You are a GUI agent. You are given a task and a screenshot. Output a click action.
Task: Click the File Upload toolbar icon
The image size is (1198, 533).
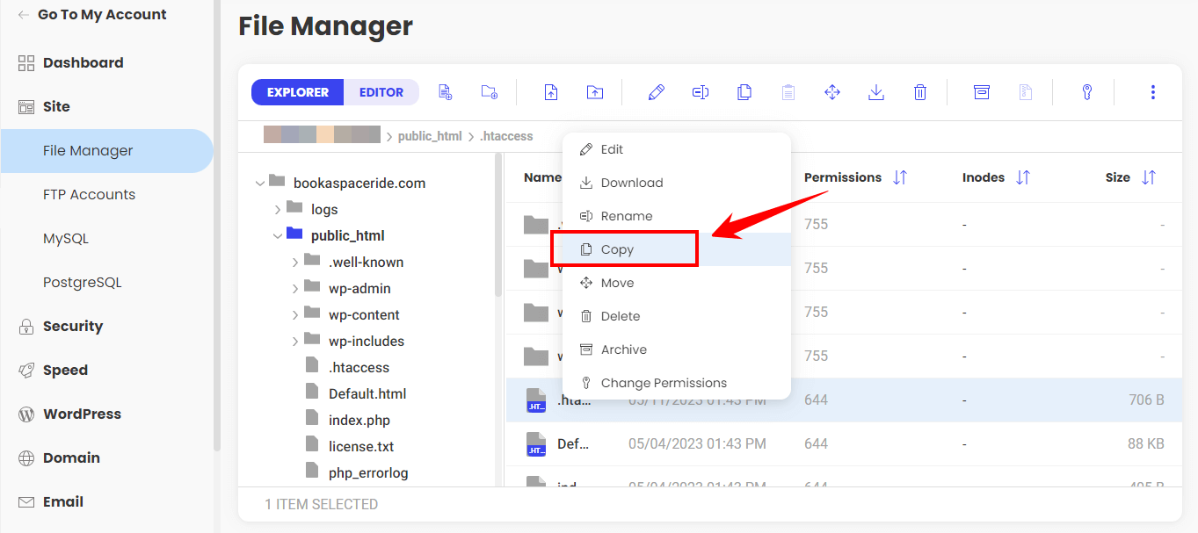coord(551,92)
